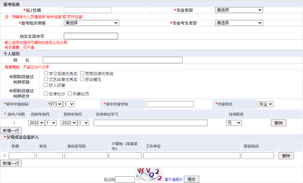Viewport: 303px width, 183px height.
Task: Click 新增一行 under the 高中/中职 table
Action: point(11,131)
